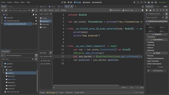Select game.tscn in FileSystem
169x95 pixels.
click(x=12, y=79)
